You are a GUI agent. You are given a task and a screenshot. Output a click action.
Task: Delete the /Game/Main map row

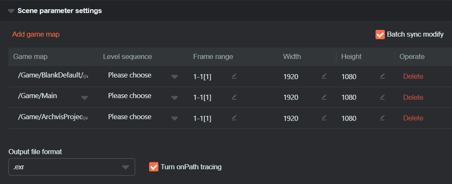pyautogui.click(x=413, y=97)
